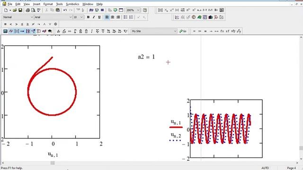Click the subscript x-n matrix icon

pos(166,10)
